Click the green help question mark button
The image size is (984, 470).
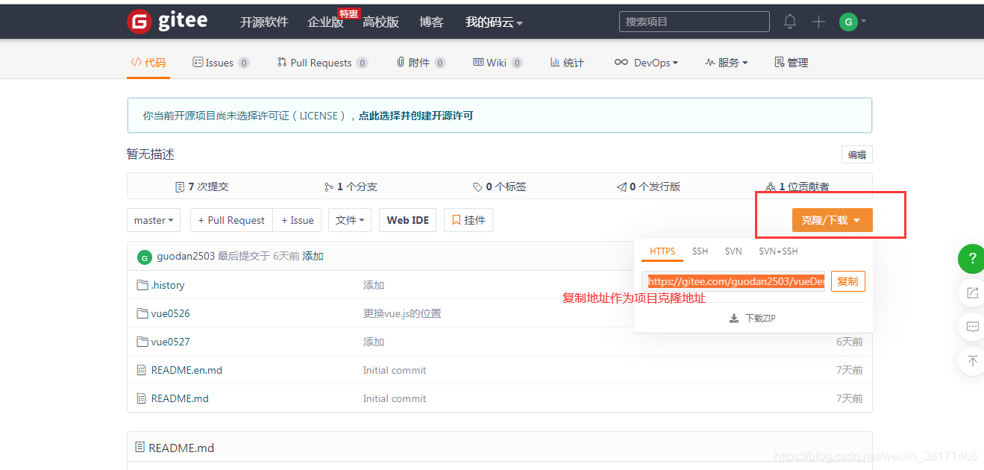coord(972,259)
